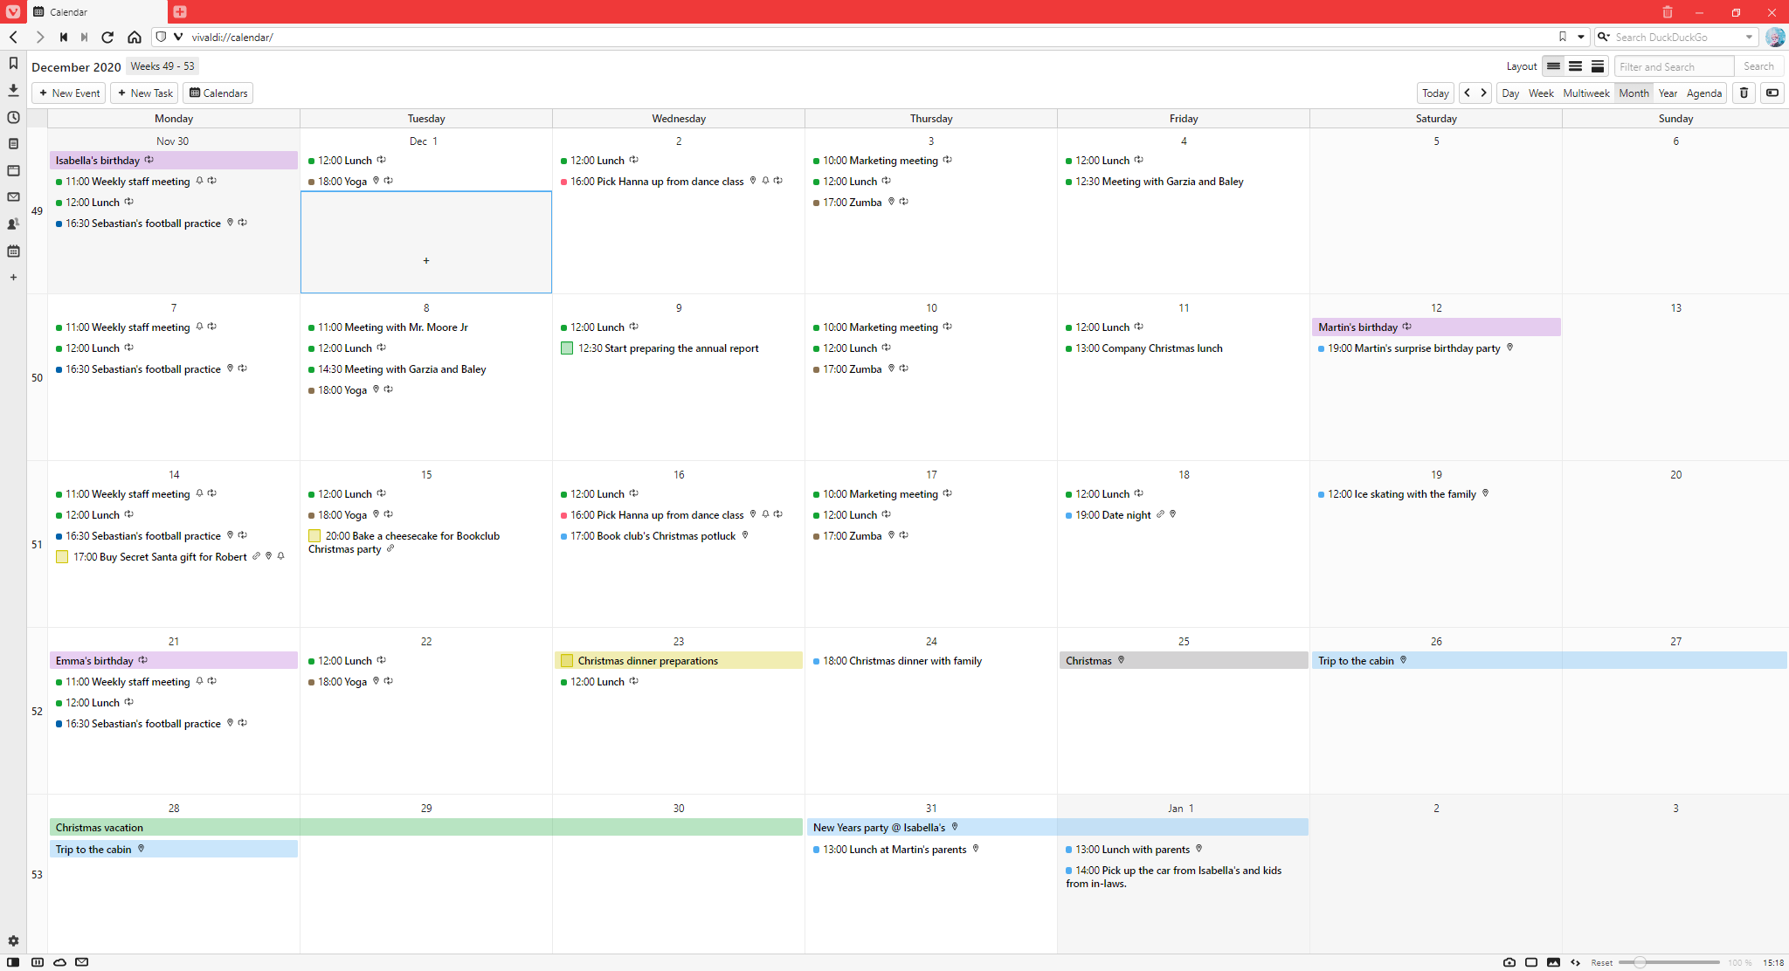
Task: Click the search icon in toolbar
Action: coord(1604,37)
